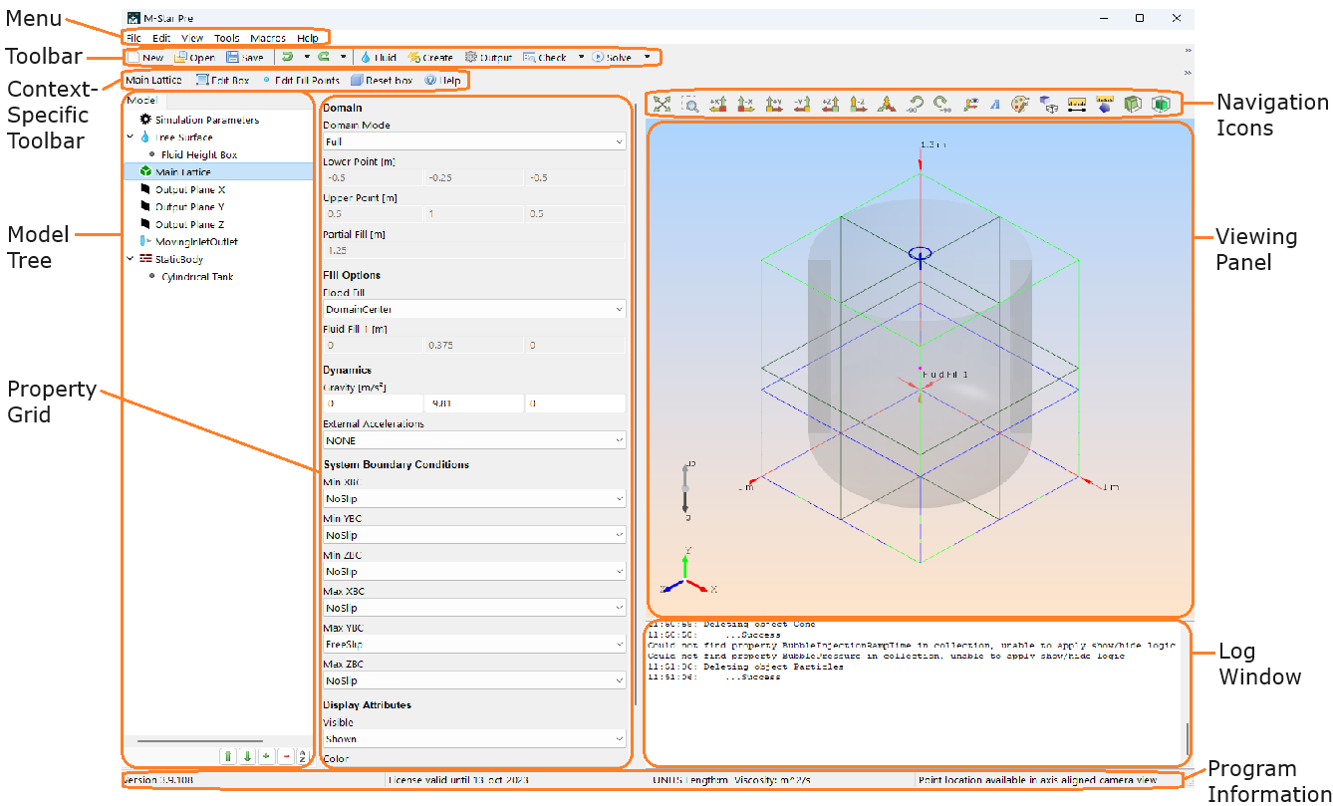Click the label-over-blue-shape icon
The width and height of the screenshot is (1333, 806).
coord(1104,104)
